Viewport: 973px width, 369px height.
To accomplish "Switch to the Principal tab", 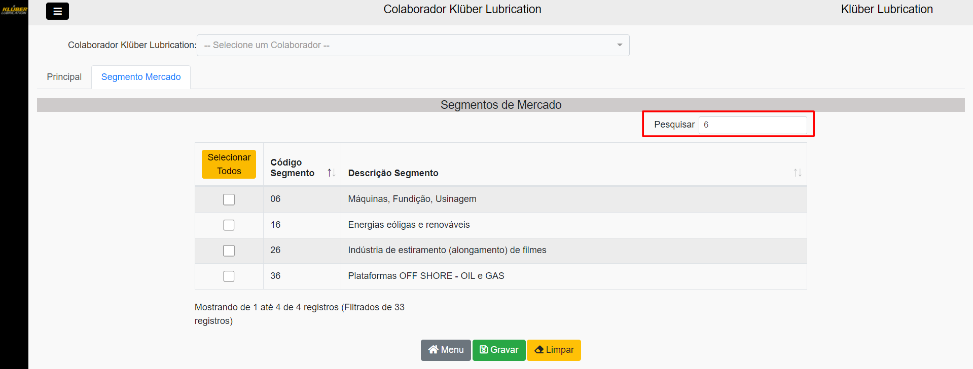I will 64,77.
